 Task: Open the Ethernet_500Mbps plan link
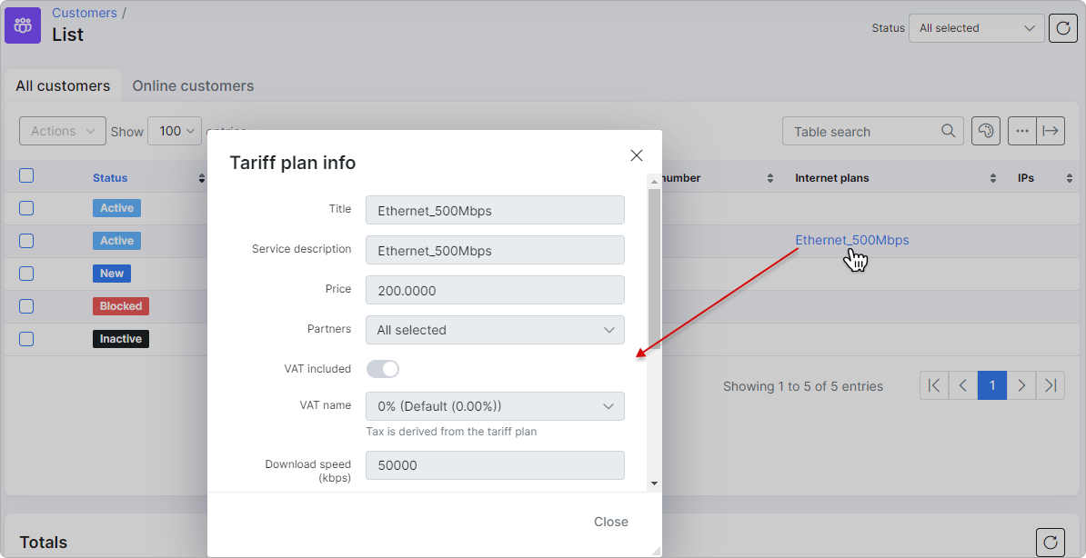pyautogui.click(x=852, y=240)
